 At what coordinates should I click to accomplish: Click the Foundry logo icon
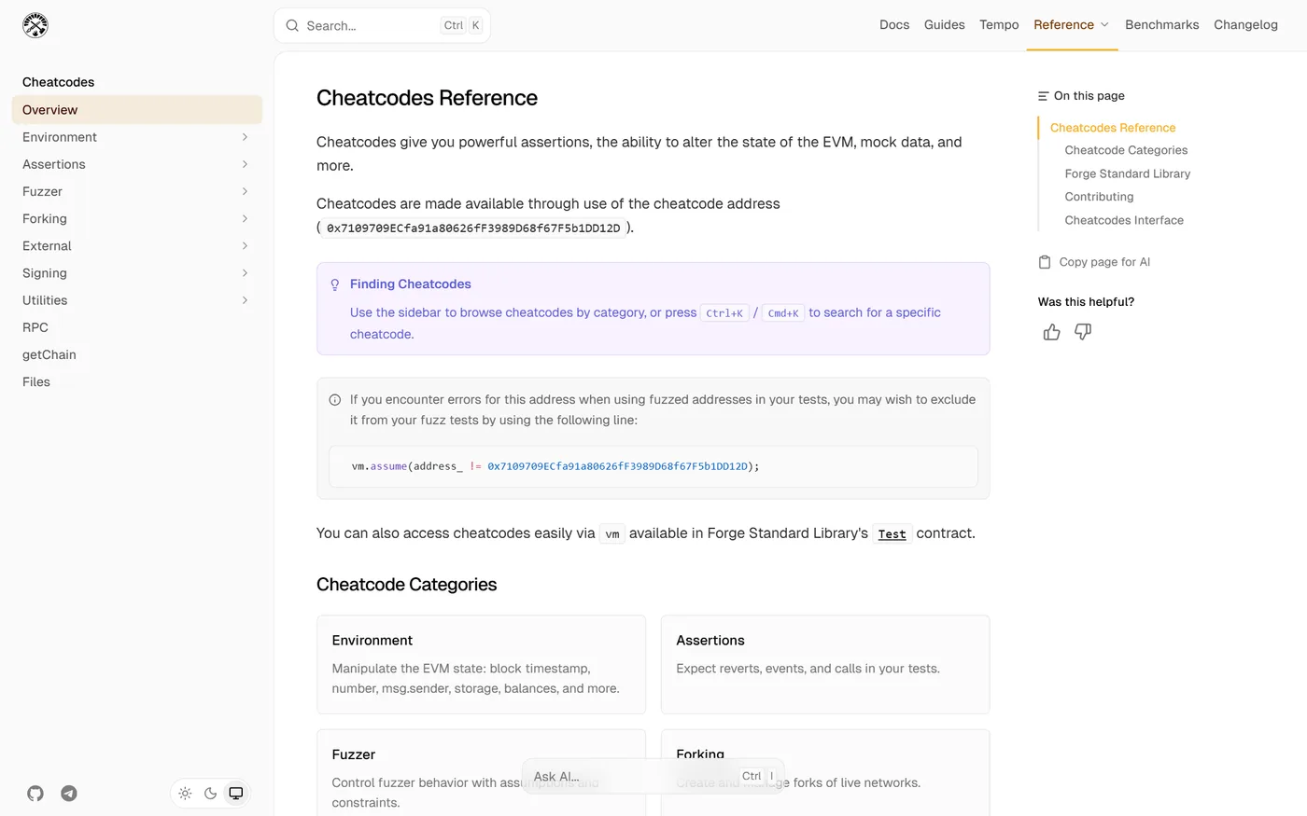click(x=35, y=25)
